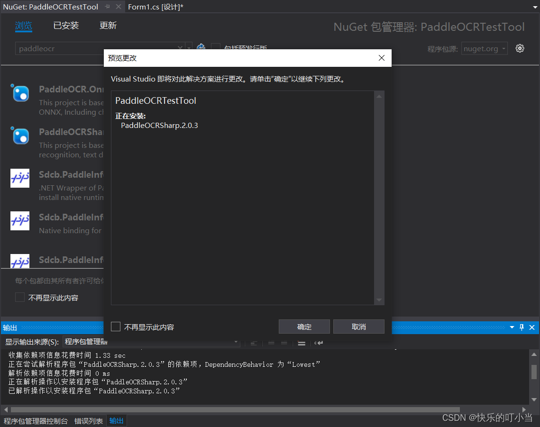Click the Sdcb.PaddleInference package icon
This screenshot has height=427, width=540.
(20, 179)
